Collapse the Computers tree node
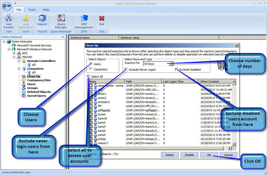 [19, 69]
